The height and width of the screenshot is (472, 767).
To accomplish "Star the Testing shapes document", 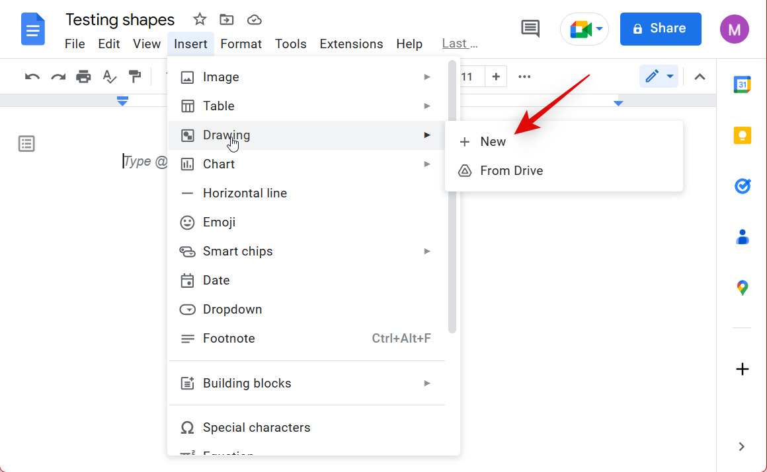I will tap(200, 20).
